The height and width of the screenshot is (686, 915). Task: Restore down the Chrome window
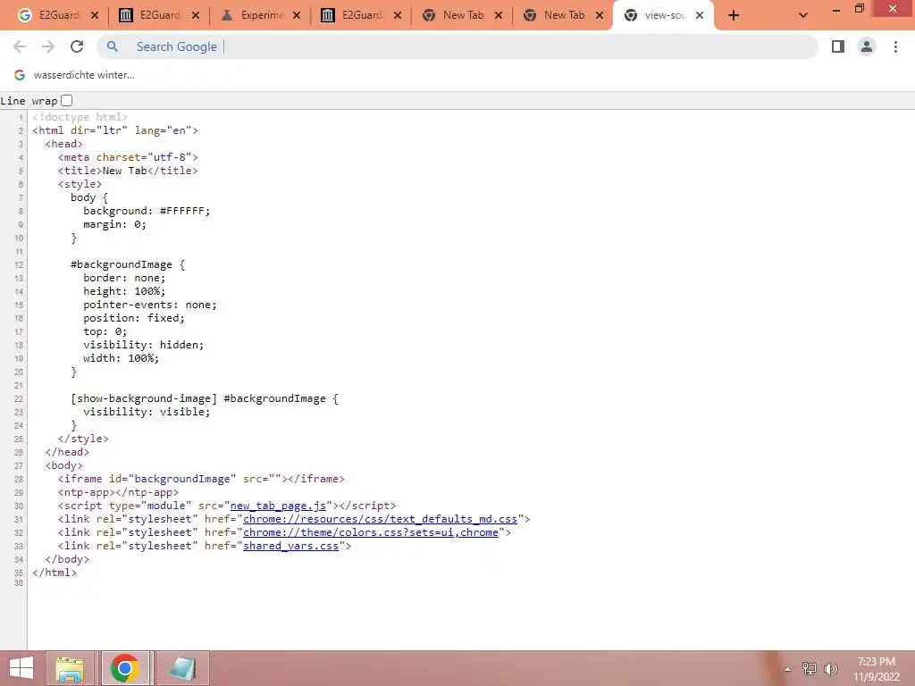tap(860, 9)
